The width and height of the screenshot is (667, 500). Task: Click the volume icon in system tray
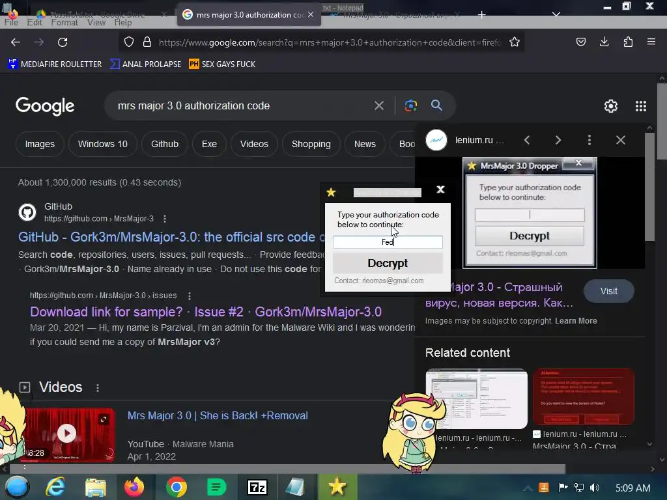[595, 488]
